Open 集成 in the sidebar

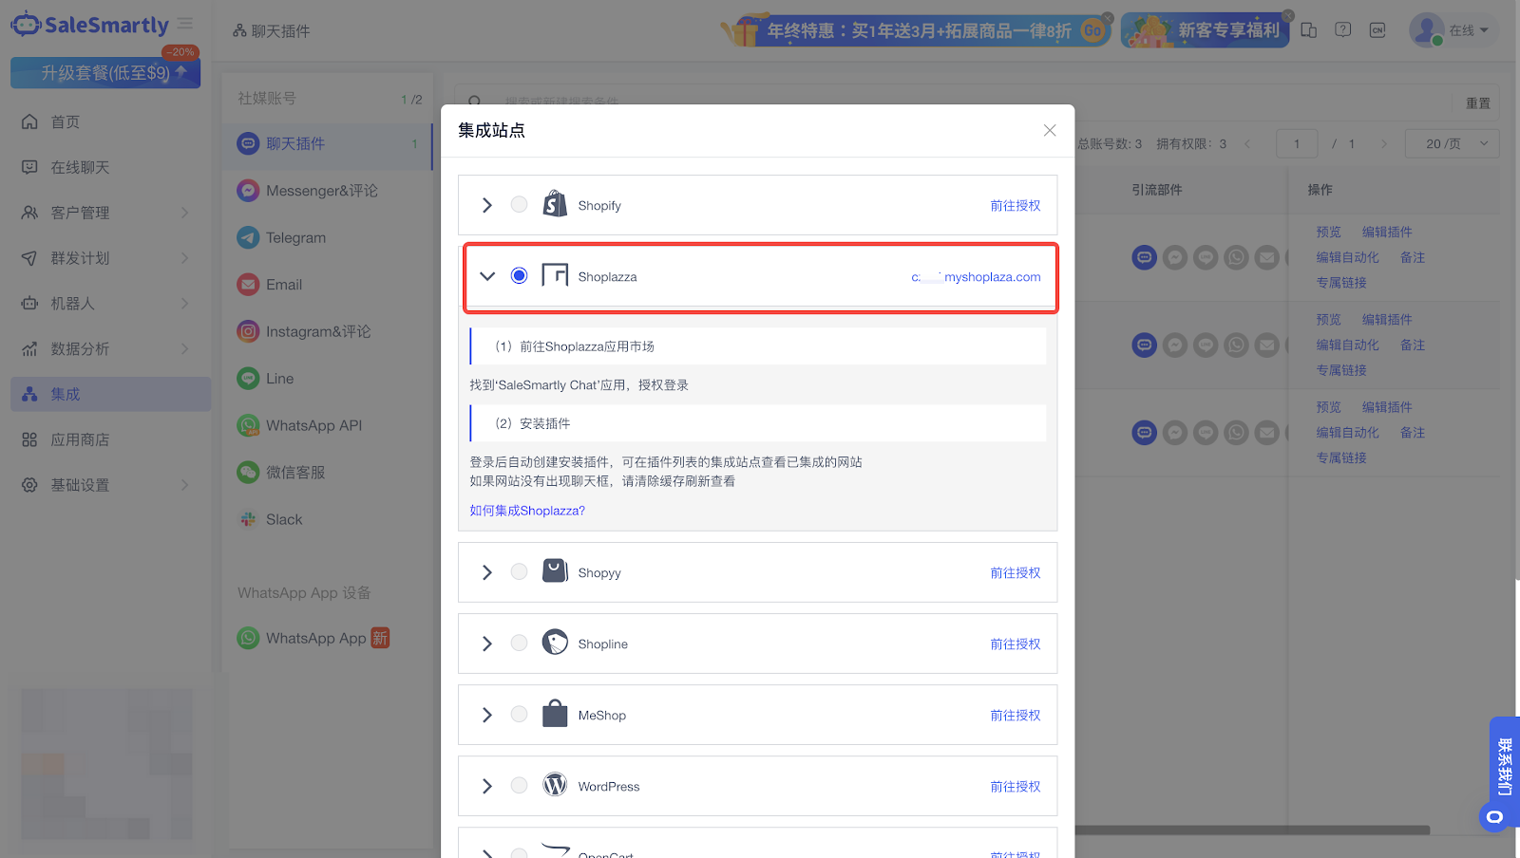pyautogui.click(x=110, y=394)
